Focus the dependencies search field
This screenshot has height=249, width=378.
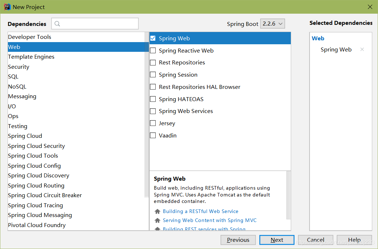(95, 24)
